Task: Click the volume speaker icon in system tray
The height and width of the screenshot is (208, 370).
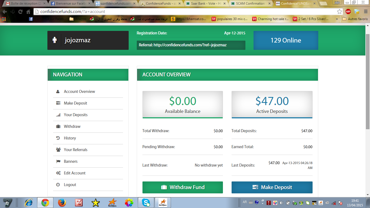Action: point(281,203)
